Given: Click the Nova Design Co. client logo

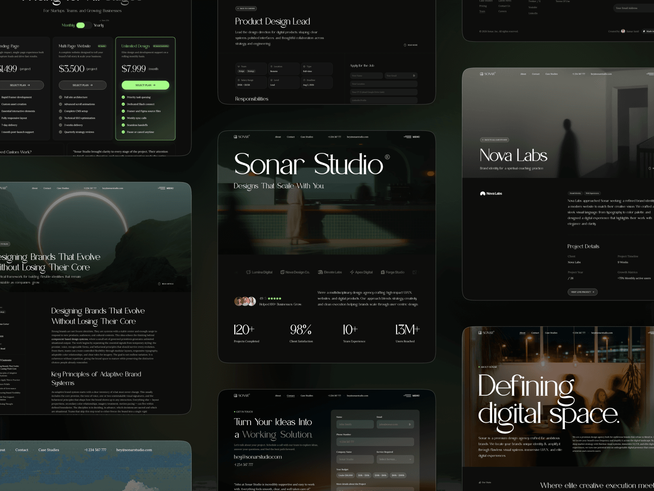Looking at the screenshot, I should click(295, 272).
